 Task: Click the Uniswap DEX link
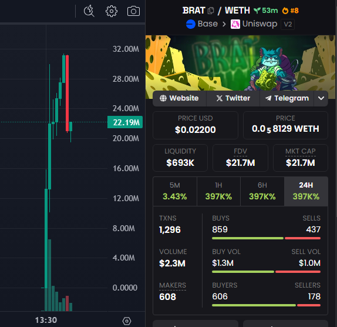254,24
